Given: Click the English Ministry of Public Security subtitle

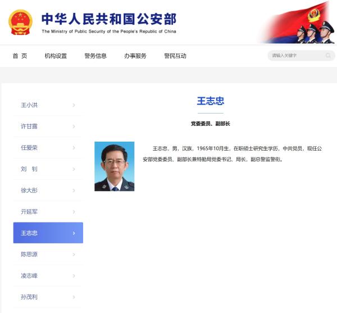Looking at the screenshot, I should 109,31.
